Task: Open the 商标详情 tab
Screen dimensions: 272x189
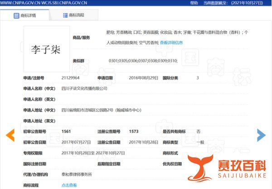Action: pos(24,15)
